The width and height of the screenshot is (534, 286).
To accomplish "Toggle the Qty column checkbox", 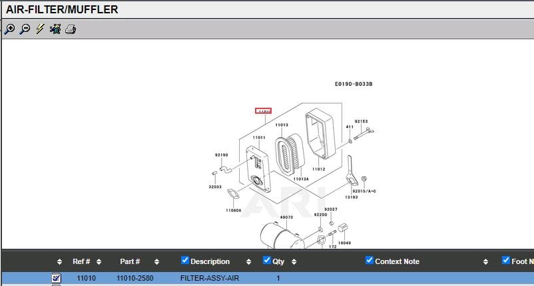I will [x=267, y=261].
